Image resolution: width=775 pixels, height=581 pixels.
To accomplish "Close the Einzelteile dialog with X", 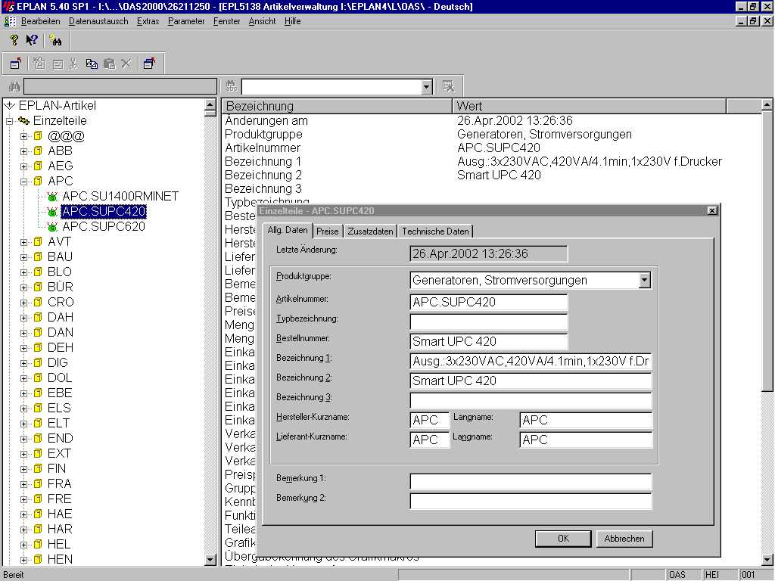I will (x=711, y=211).
